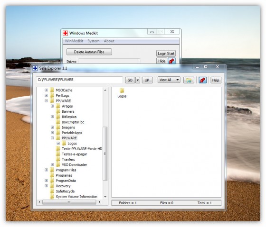Click the tree scroll up arrow
Viewport: 266px width, 227px height.
pyautogui.click(x=105, y=90)
